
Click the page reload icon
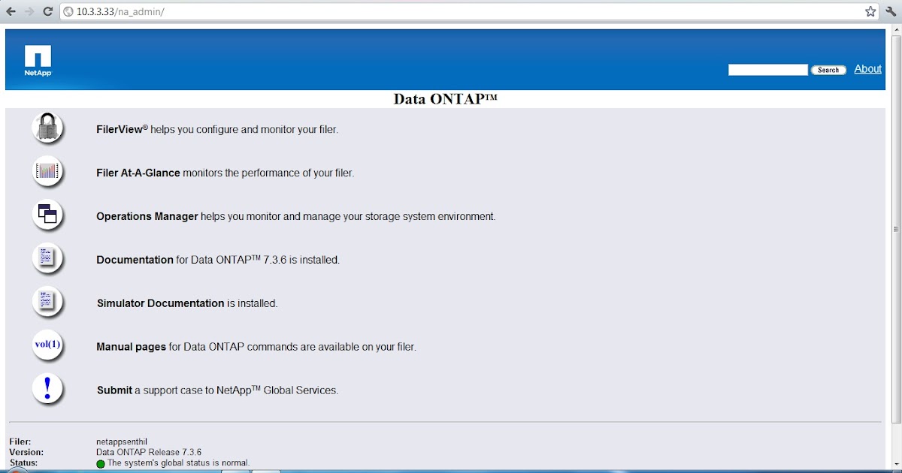pyautogui.click(x=47, y=11)
